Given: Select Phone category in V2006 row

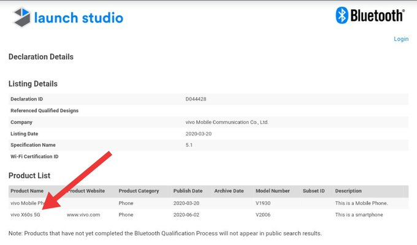Looking at the screenshot, I should coord(126,215).
